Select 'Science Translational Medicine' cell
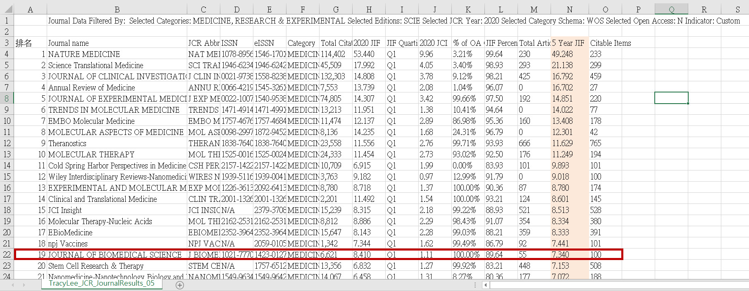The image size is (749, 291). click(x=117, y=65)
